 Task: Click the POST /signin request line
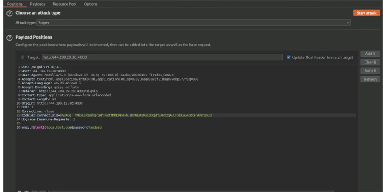tap(39, 67)
